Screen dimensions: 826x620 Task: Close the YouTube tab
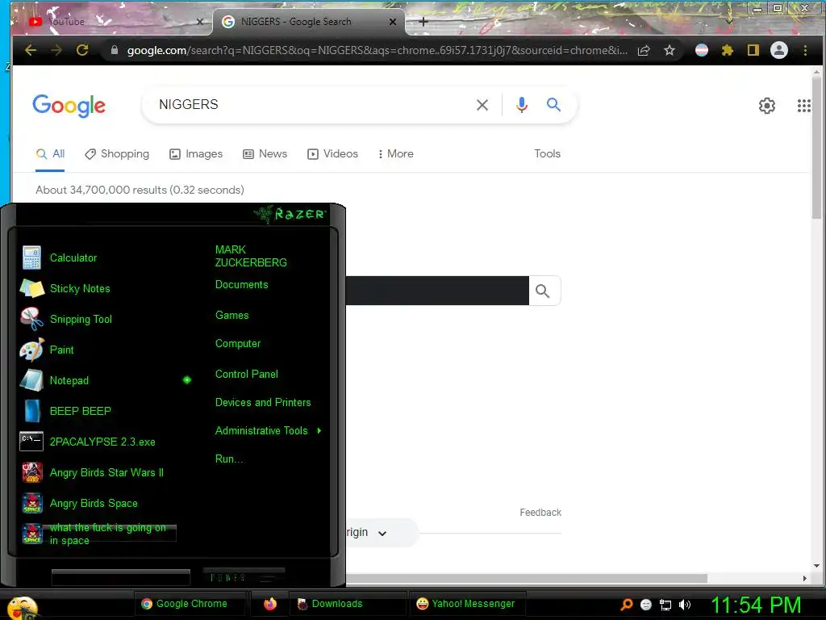[x=200, y=22]
